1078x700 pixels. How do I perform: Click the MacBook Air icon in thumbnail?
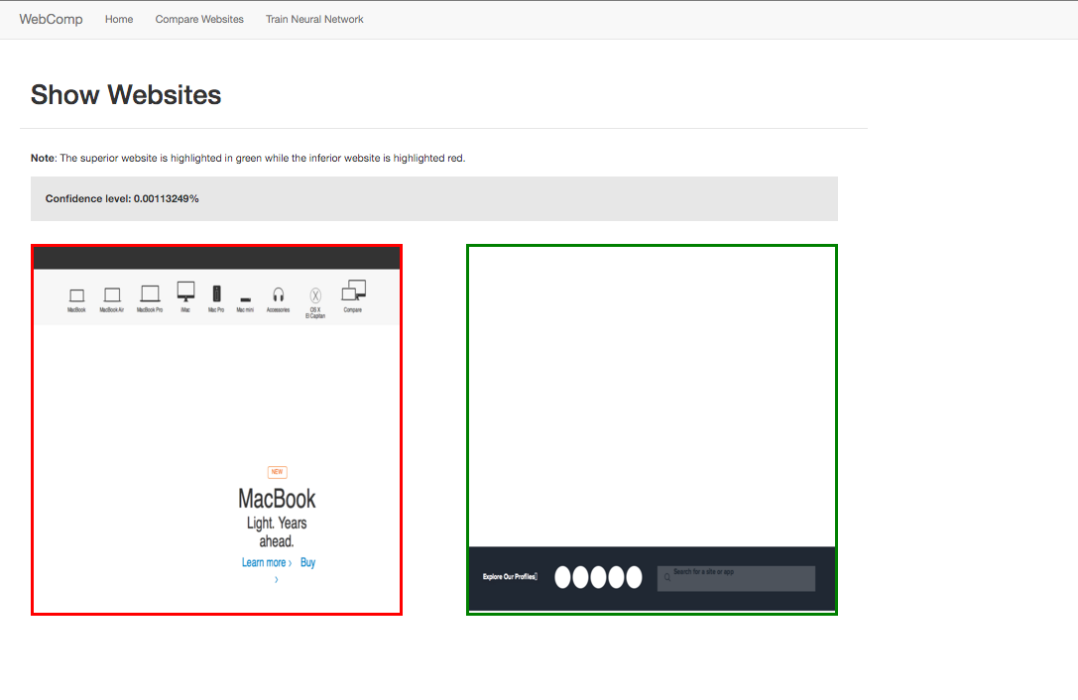[112, 295]
